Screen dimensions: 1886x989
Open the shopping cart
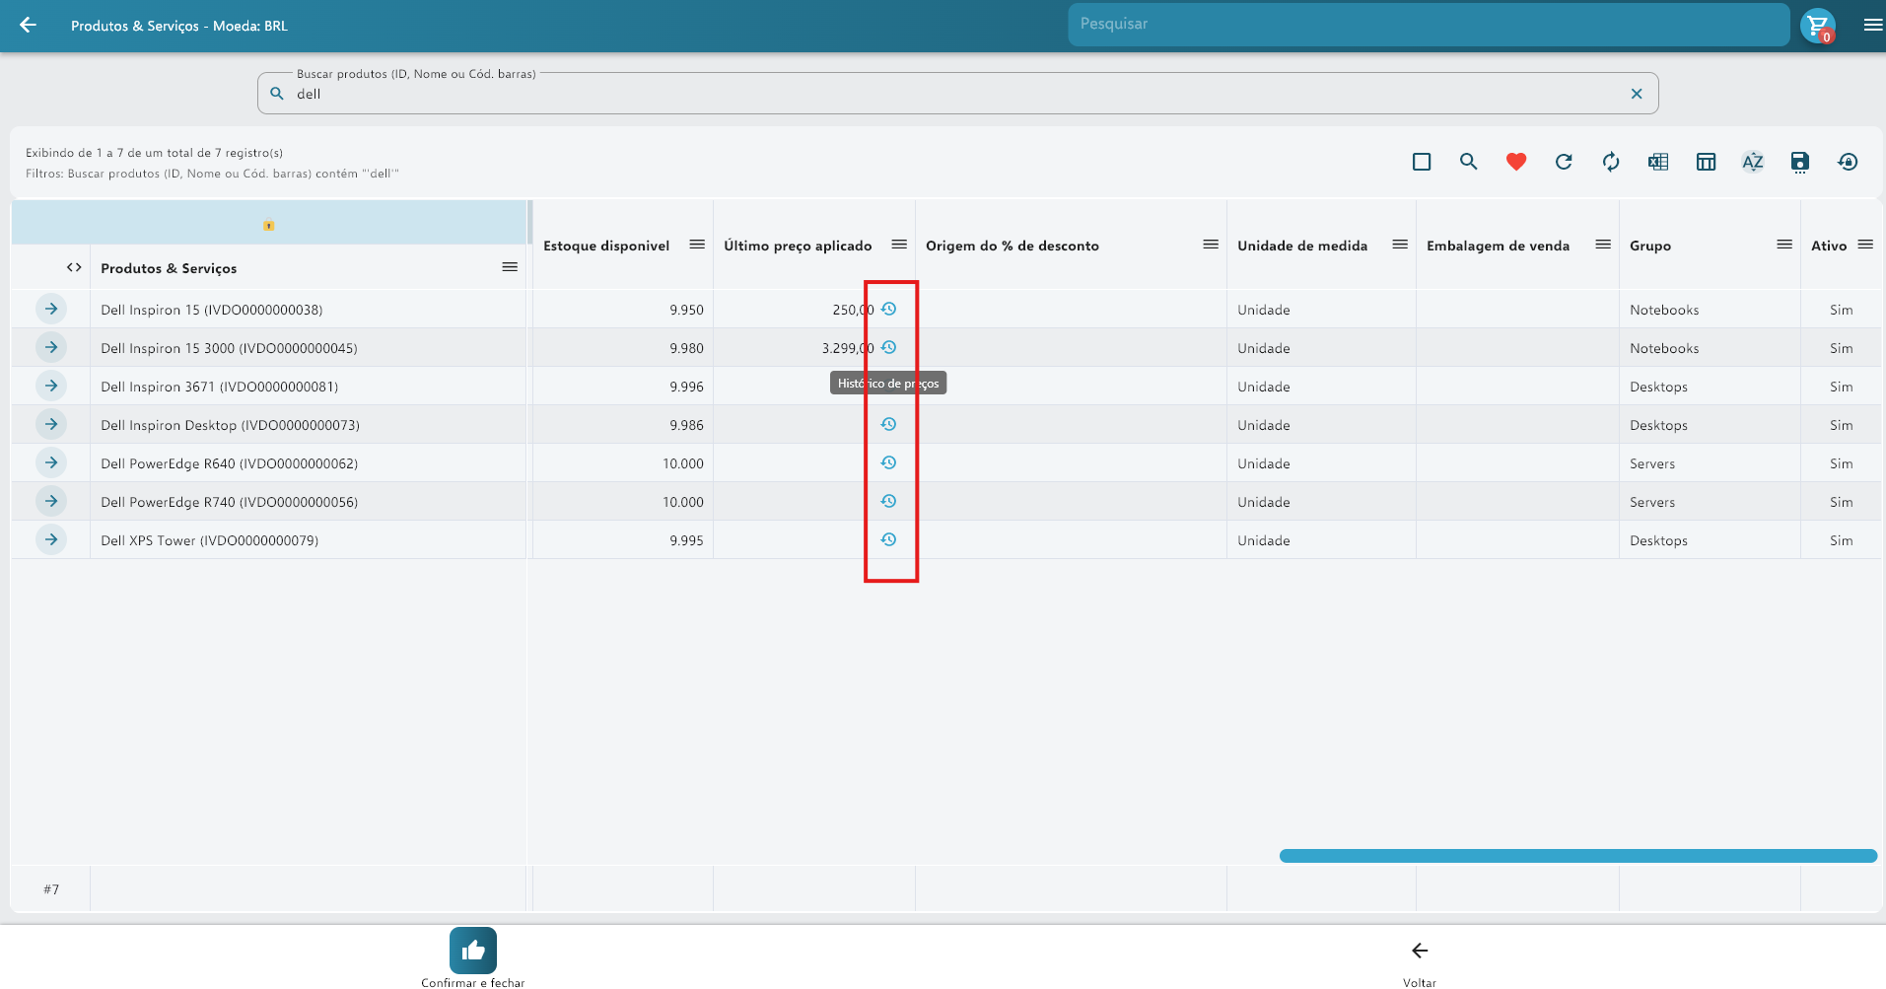(1817, 25)
